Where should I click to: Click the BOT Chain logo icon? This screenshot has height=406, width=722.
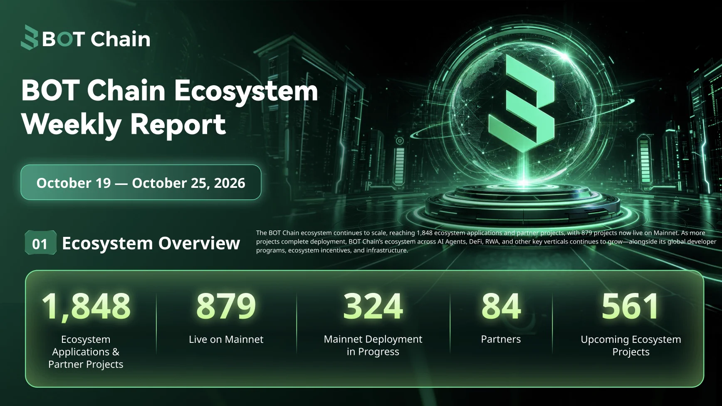pos(29,38)
